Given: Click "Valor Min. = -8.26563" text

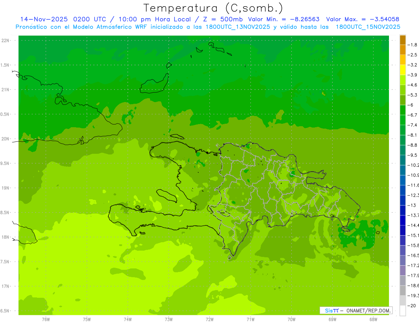Looking at the screenshot, I should tap(284, 19).
